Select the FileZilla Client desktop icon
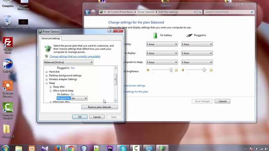The width and height of the screenshot is (269, 151). click(8, 45)
